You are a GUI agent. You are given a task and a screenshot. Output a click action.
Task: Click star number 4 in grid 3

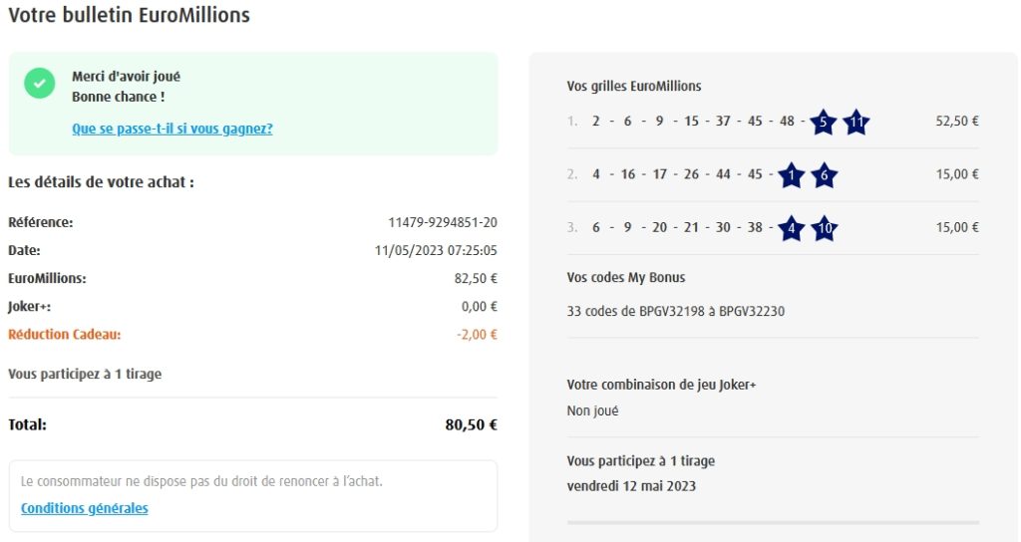791,228
